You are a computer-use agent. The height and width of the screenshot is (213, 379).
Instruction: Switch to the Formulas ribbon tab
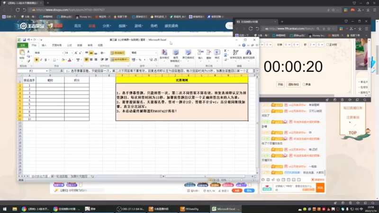pyautogui.click(x=69, y=45)
